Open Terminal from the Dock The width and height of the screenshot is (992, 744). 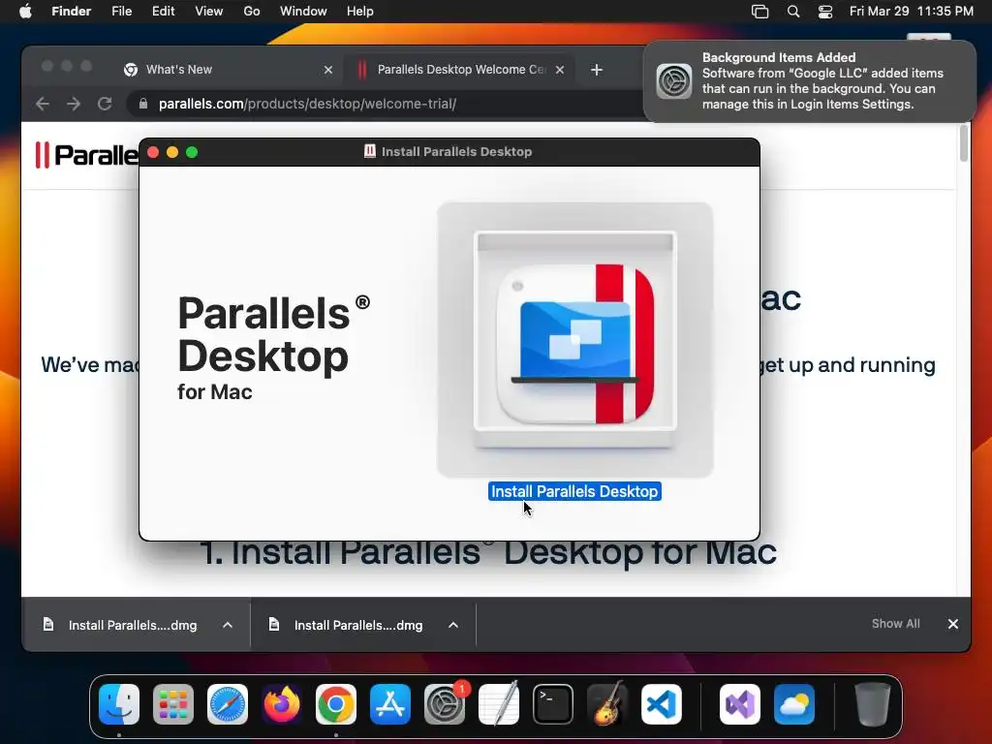(x=553, y=704)
